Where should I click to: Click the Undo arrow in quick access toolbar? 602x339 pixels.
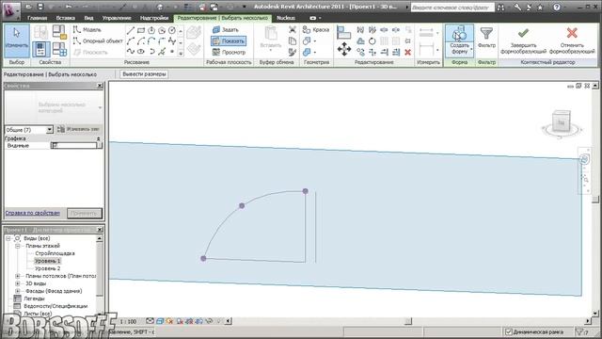[x=69, y=7]
